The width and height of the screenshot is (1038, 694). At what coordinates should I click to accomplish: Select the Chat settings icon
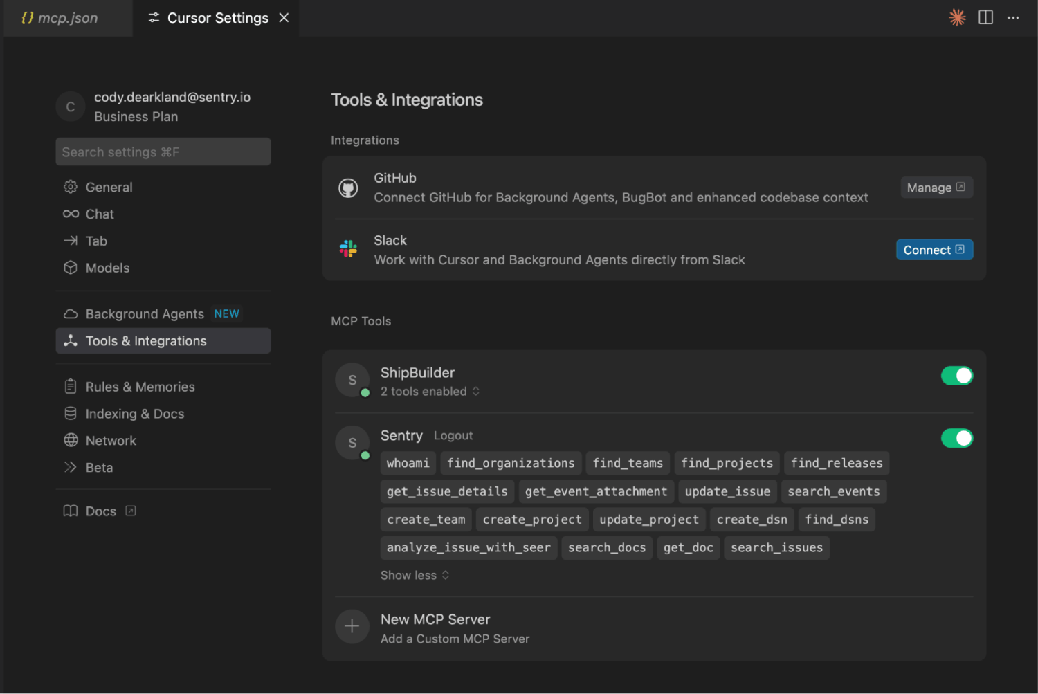coord(71,214)
